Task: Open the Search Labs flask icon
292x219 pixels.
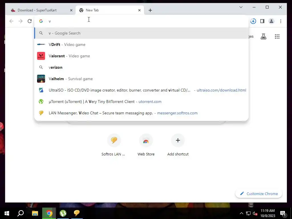Action: click(263, 36)
